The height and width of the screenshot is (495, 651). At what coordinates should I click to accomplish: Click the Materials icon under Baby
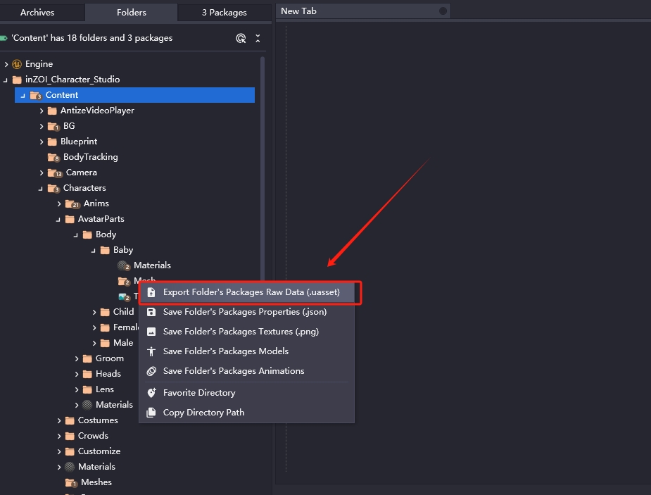(x=123, y=265)
